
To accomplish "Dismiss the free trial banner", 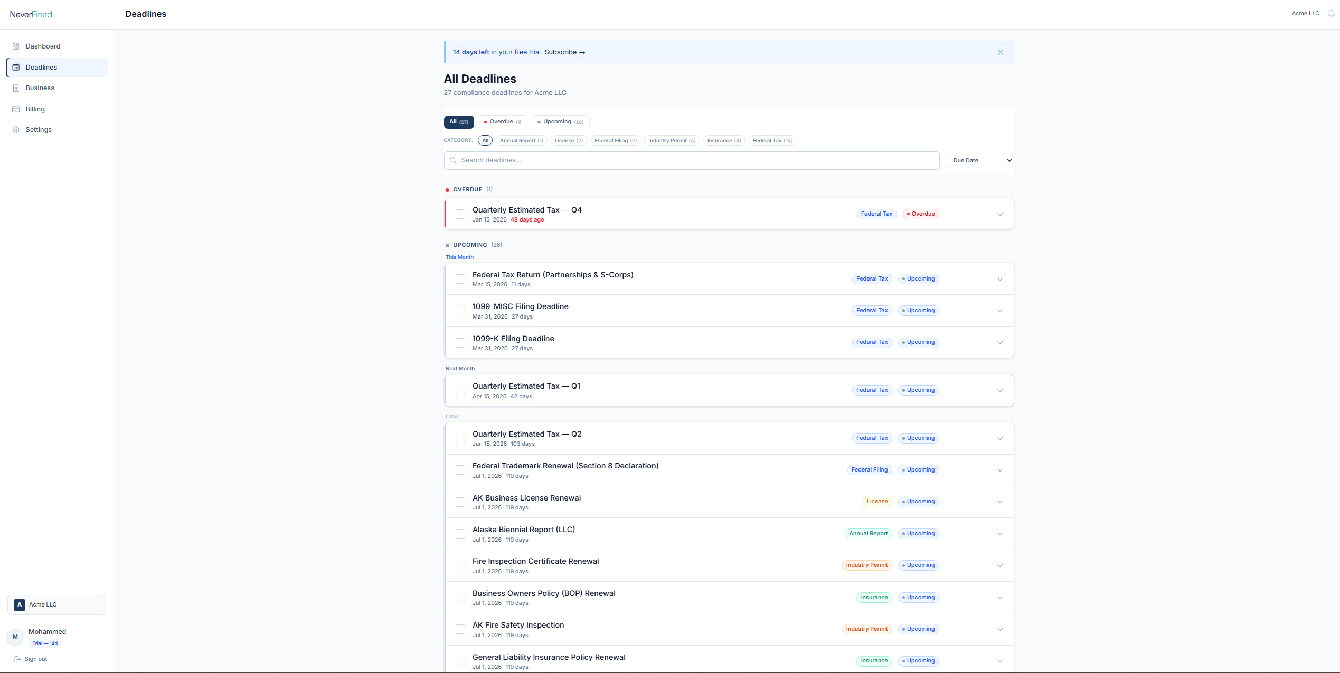I will 1001,52.
